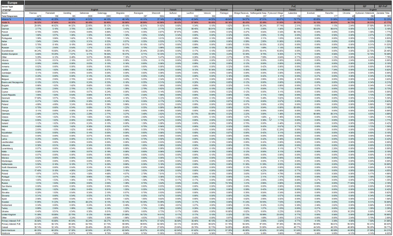Image resolution: width=393 pixels, height=236 pixels.
Task: Click the Venoxis realm header
Action: pyautogui.click(x=207, y=13)
